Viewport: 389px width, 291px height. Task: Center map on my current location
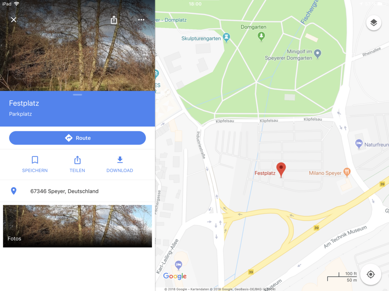coord(371,274)
